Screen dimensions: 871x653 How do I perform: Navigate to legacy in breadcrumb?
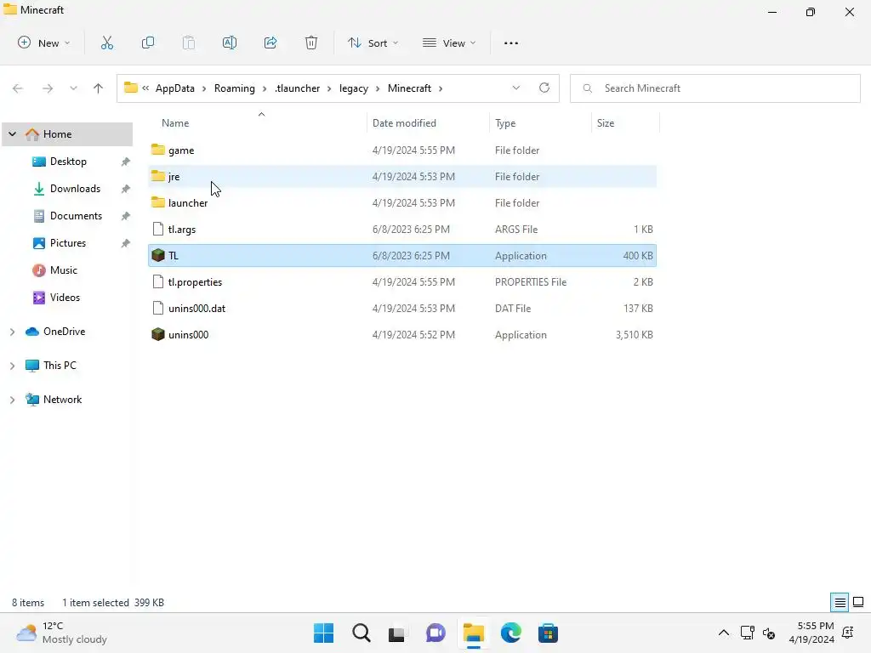click(x=354, y=88)
